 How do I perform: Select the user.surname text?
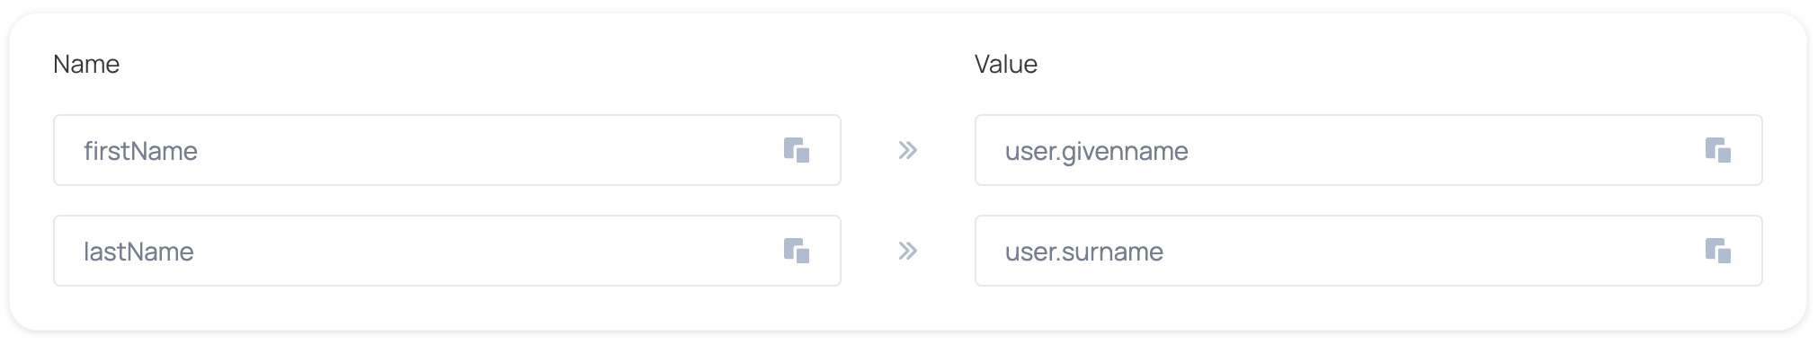coord(1084,252)
